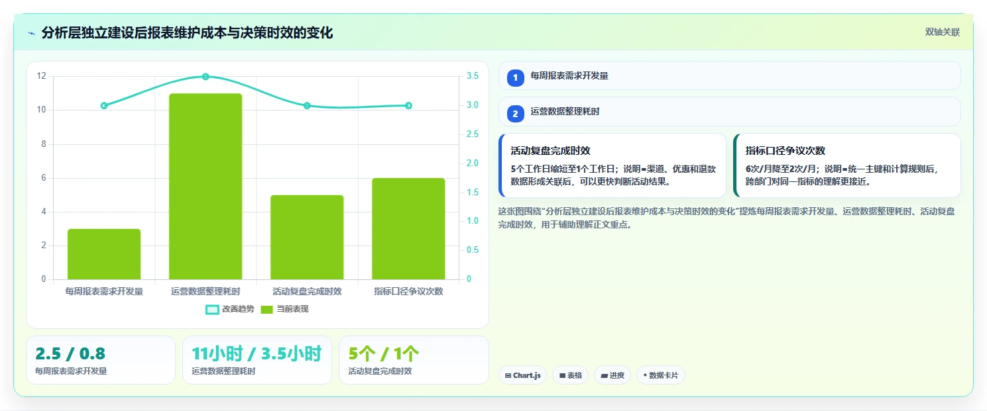
Task: Click the 2.5 / 0.8 metric card
Action: pyautogui.click(x=101, y=360)
